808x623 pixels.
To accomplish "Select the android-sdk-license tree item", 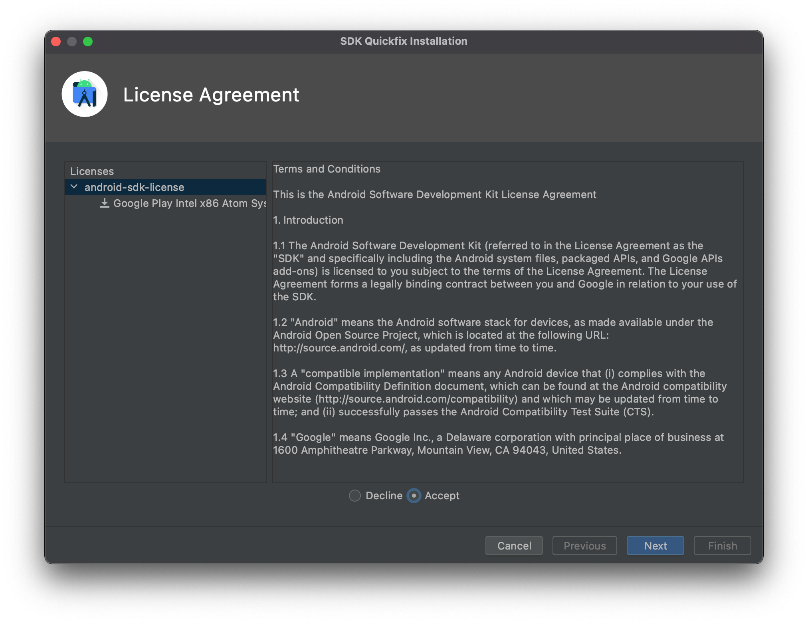I will pos(134,186).
